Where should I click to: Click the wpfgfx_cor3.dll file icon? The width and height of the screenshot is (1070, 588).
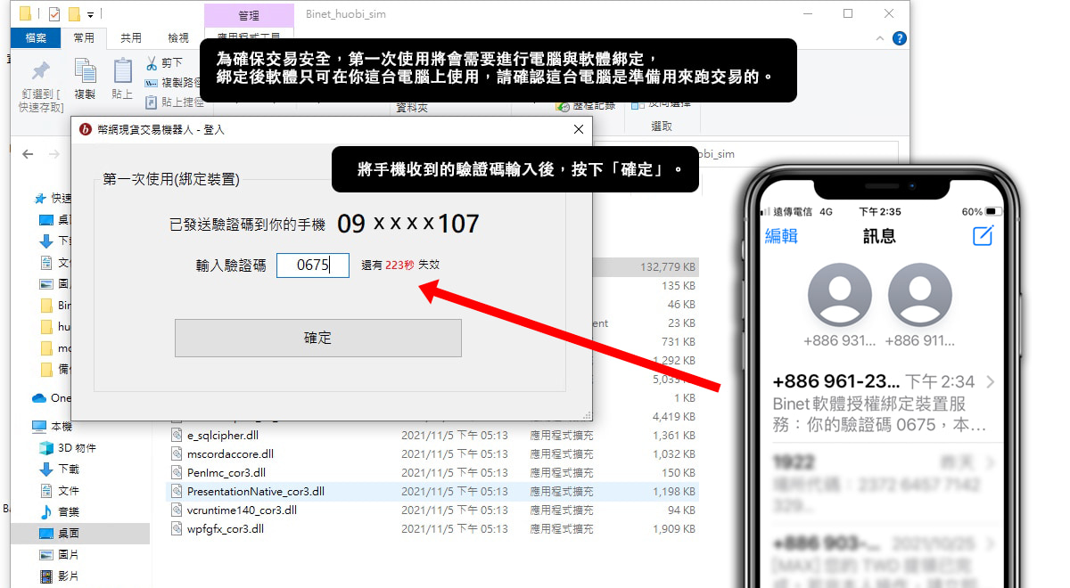177,529
